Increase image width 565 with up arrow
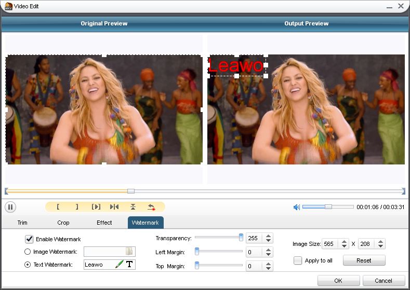410x290 pixels. click(x=344, y=241)
